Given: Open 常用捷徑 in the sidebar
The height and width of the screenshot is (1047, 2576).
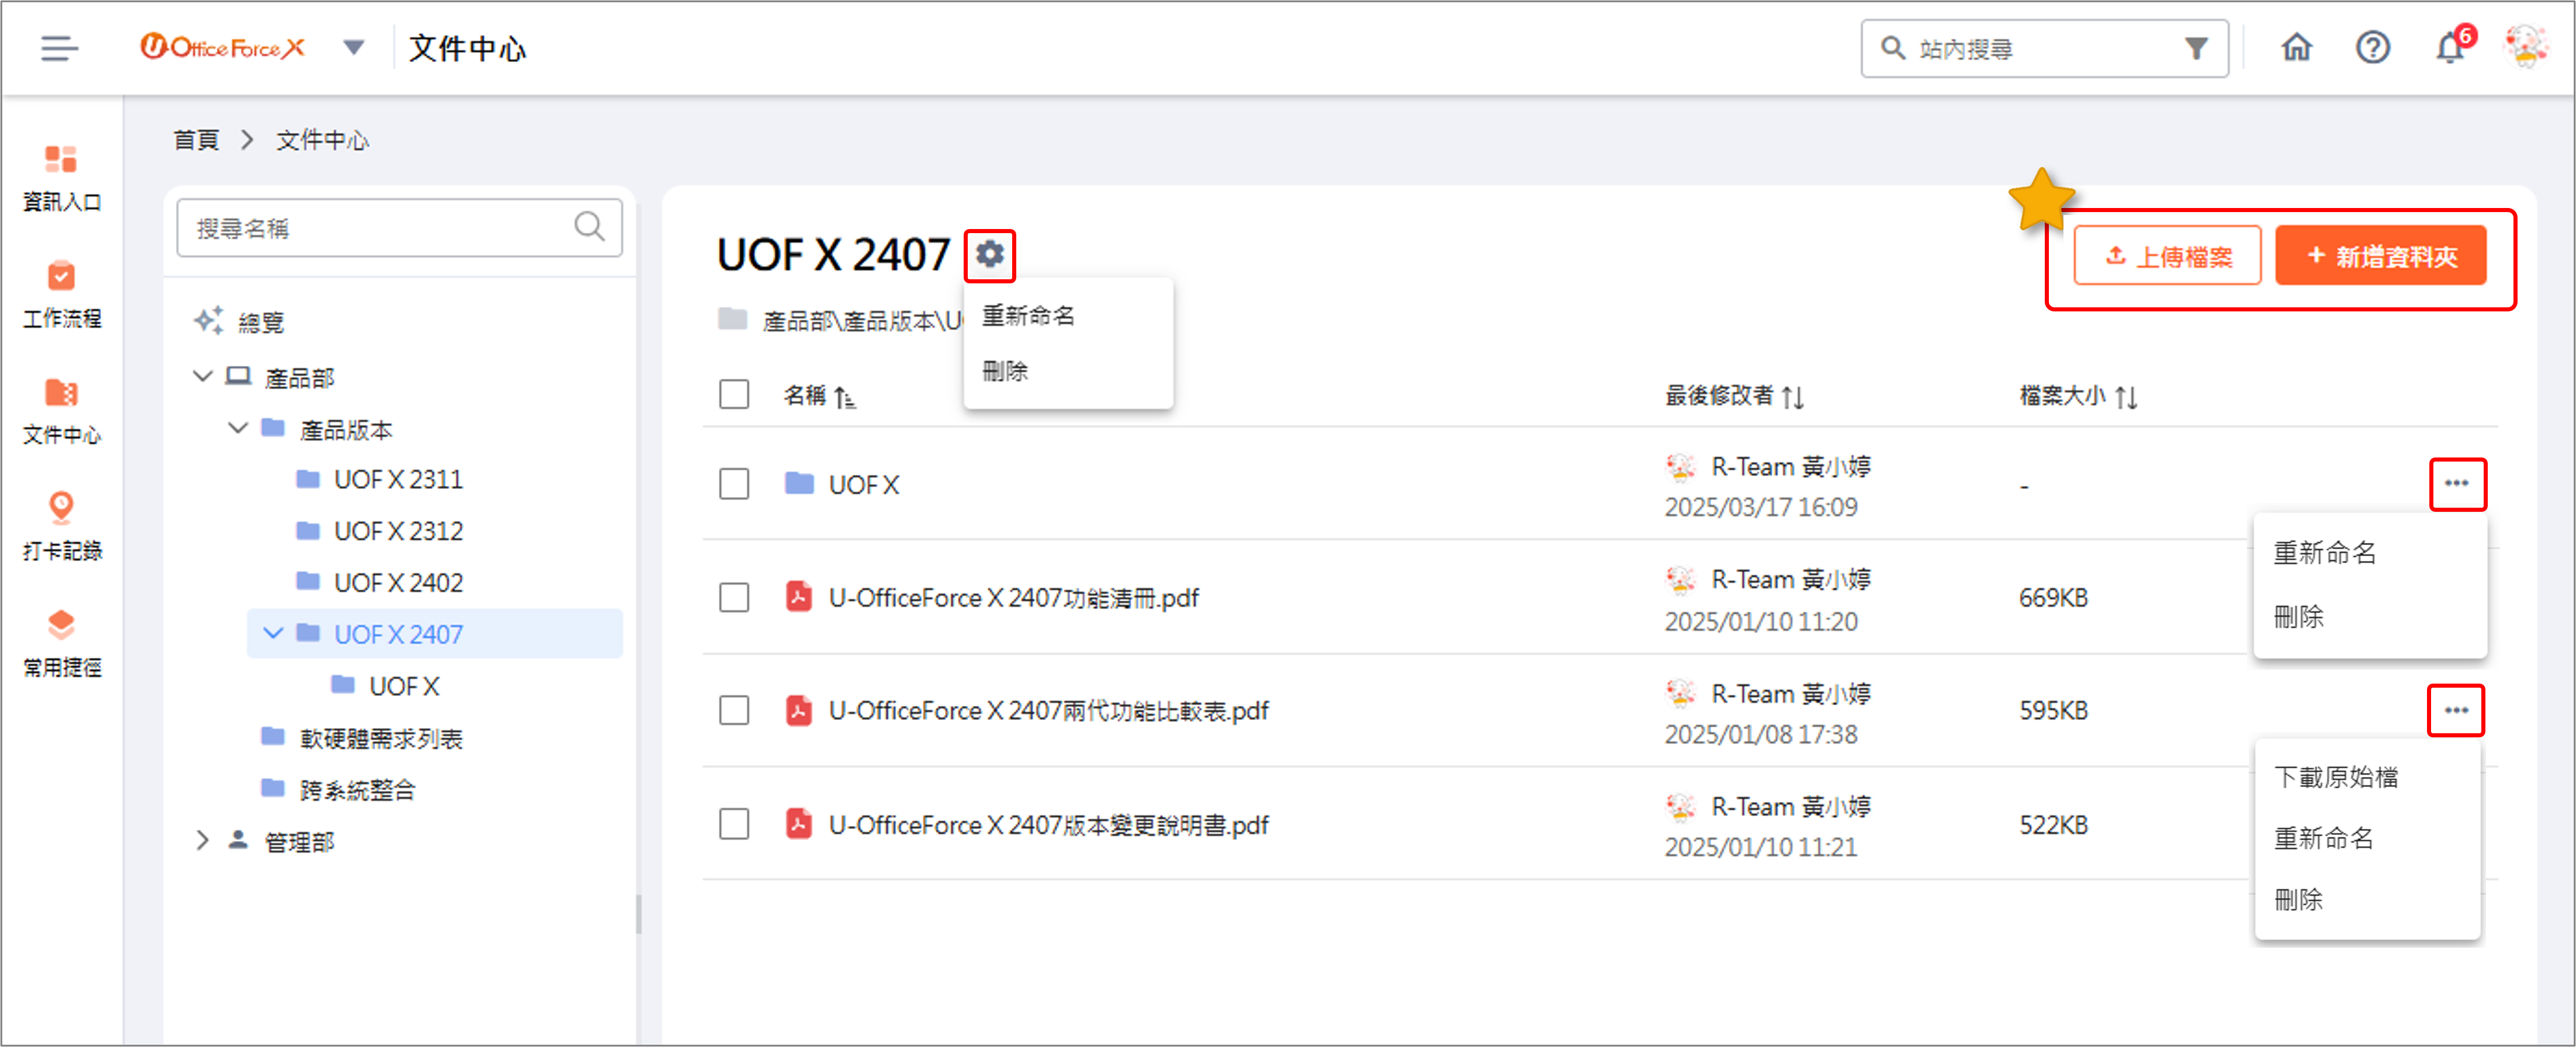Looking at the screenshot, I should click(61, 644).
